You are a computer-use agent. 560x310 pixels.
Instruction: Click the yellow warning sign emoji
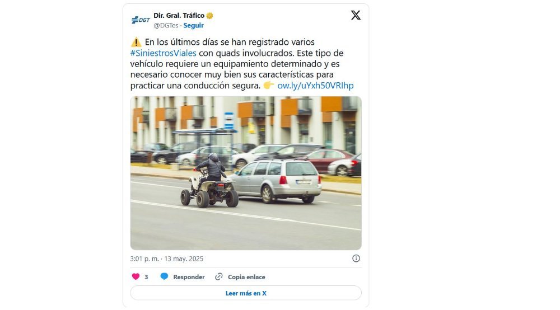pyautogui.click(x=136, y=42)
